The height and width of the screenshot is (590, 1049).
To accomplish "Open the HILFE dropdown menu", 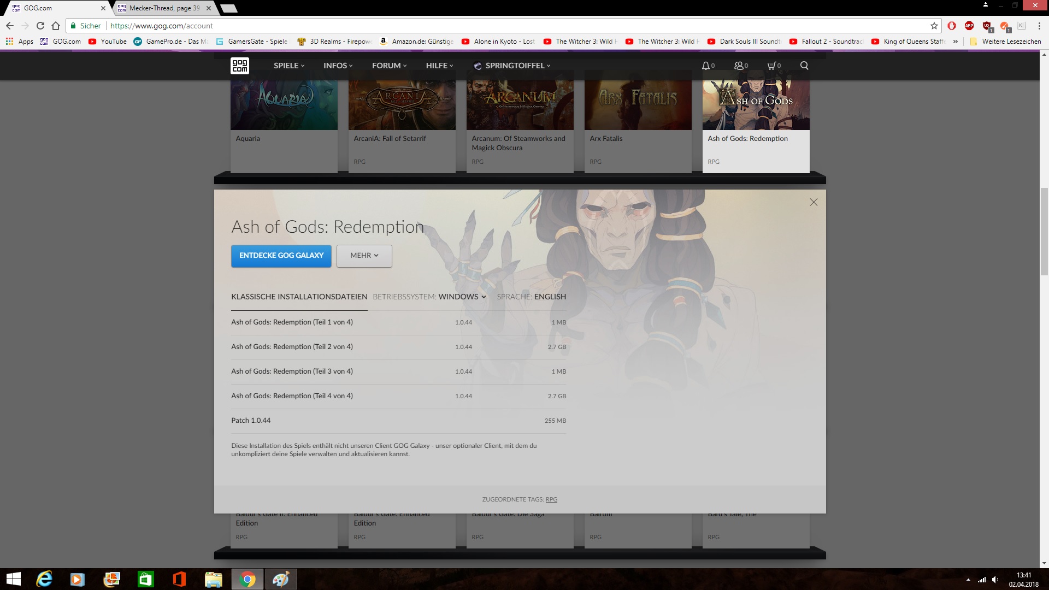I will (439, 66).
